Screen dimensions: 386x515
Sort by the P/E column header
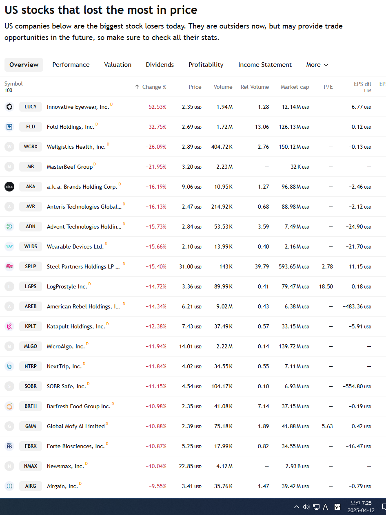328,87
